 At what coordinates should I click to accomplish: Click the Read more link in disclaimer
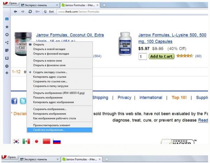coord(203,120)
